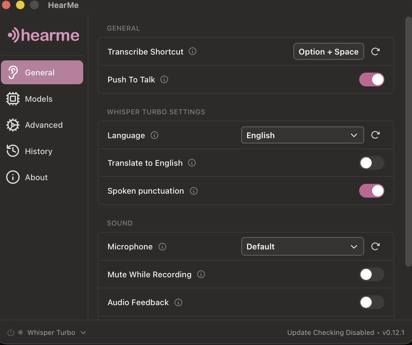
Task: Click the Models chip icon
Action: coord(13,99)
